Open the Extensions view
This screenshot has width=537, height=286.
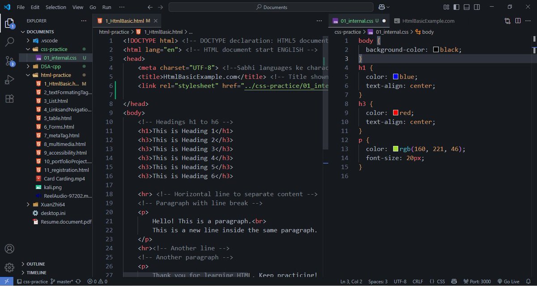[9, 99]
